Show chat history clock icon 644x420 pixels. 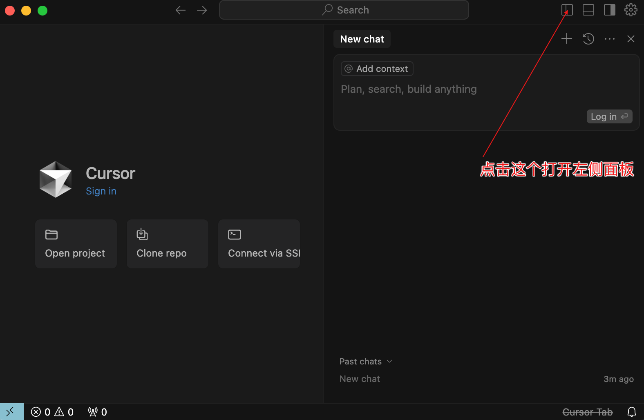tap(588, 39)
